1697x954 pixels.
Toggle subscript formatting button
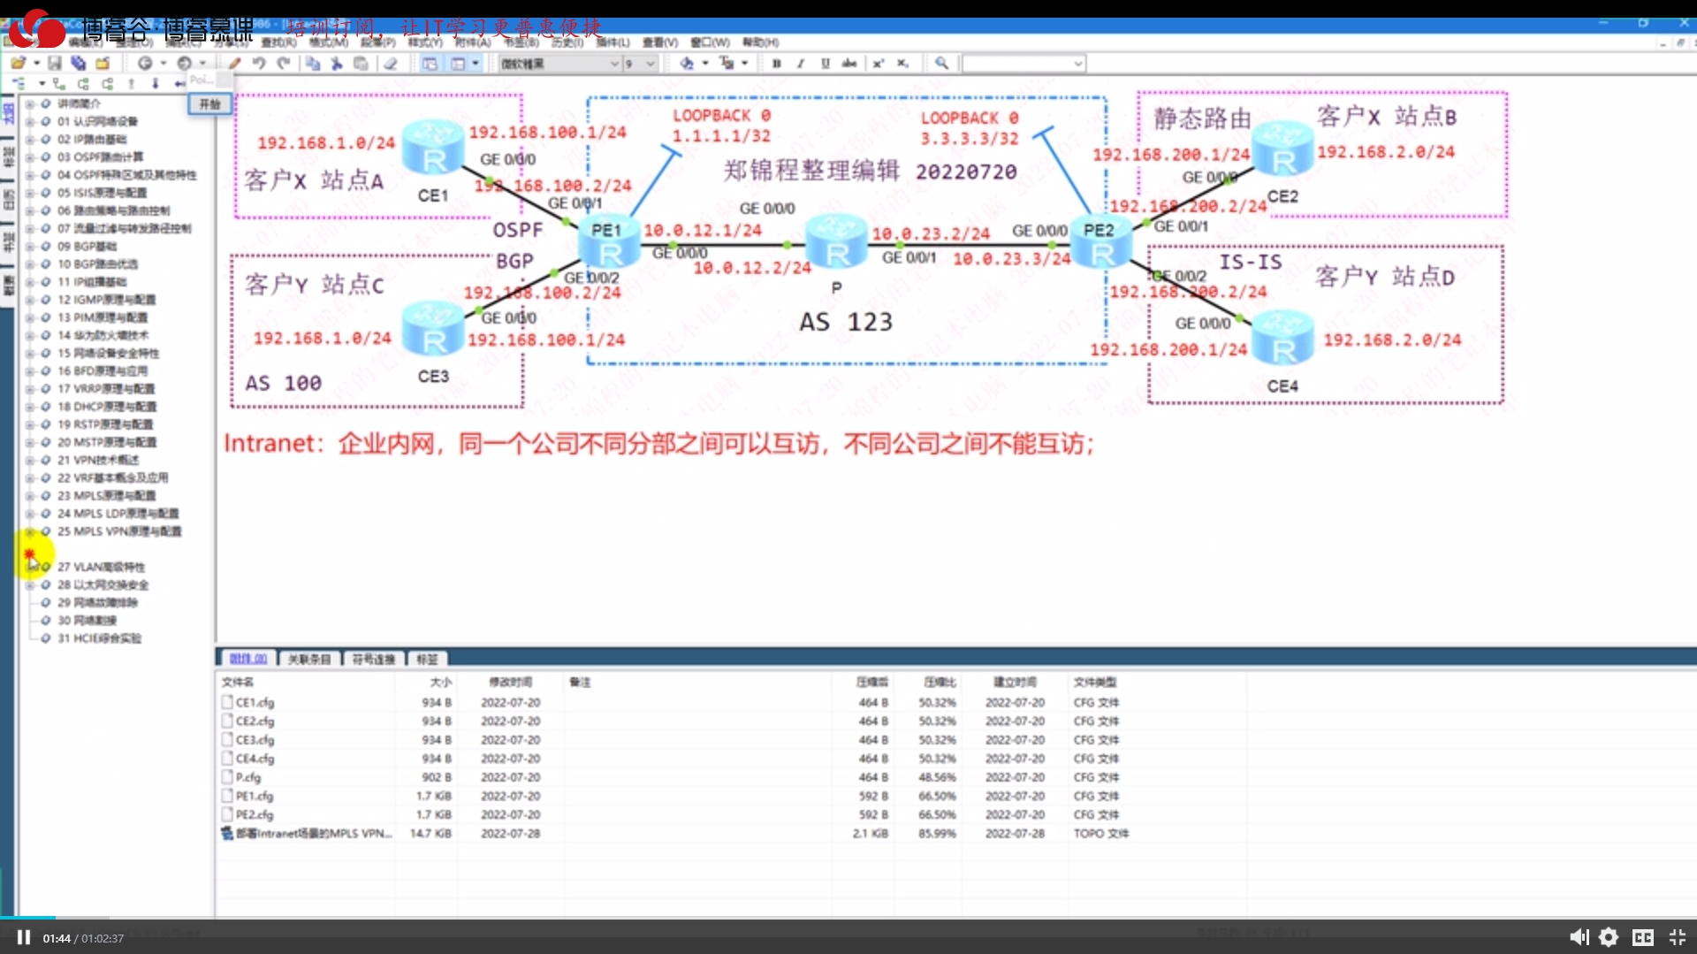902,63
